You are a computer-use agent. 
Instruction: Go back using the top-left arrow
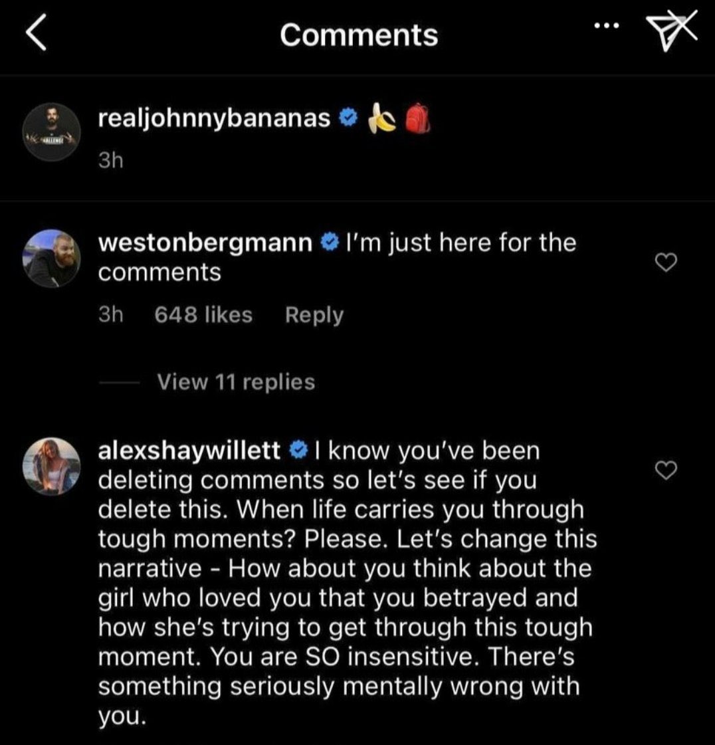pos(37,33)
